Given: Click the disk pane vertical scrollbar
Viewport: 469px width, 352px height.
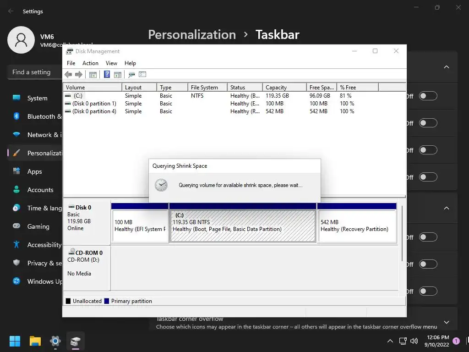Looking at the screenshot, I should pyautogui.click(x=402, y=233).
